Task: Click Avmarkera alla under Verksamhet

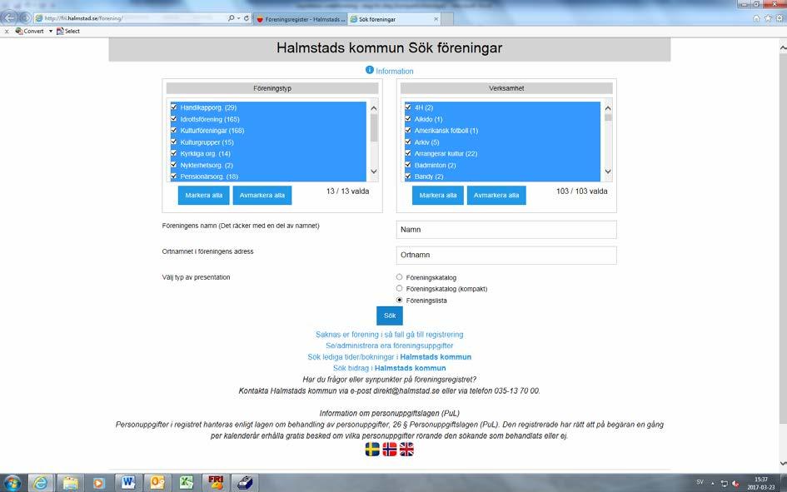Action: pos(496,195)
